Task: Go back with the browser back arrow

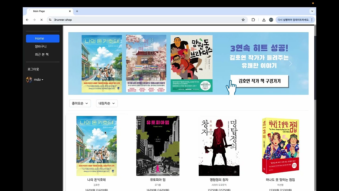Action: pyautogui.click(x=27, y=20)
